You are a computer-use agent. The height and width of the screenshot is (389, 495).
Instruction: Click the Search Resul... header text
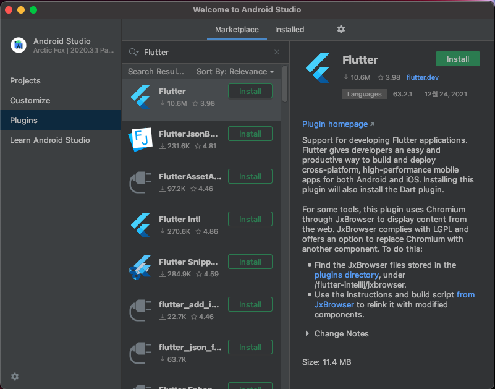point(156,71)
